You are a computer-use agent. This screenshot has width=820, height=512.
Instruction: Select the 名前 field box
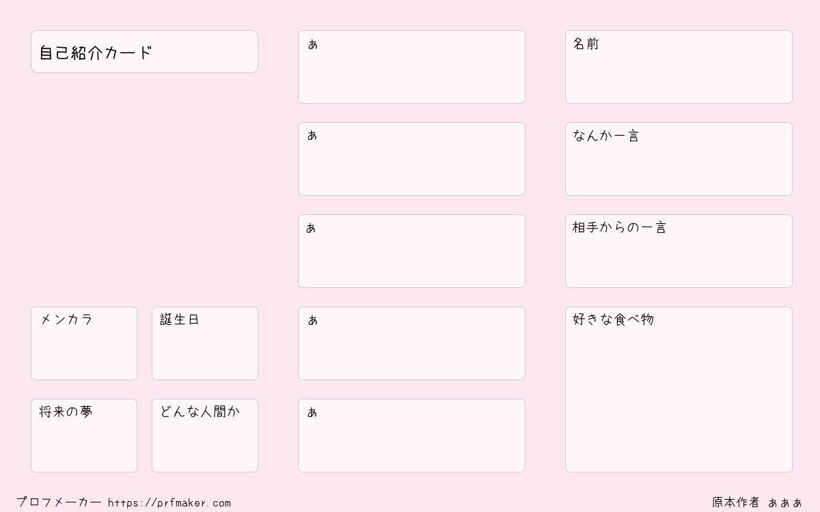click(679, 67)
